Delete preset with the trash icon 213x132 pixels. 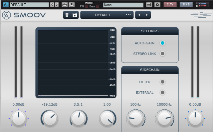pyautogui.click(x=67, y=15)
